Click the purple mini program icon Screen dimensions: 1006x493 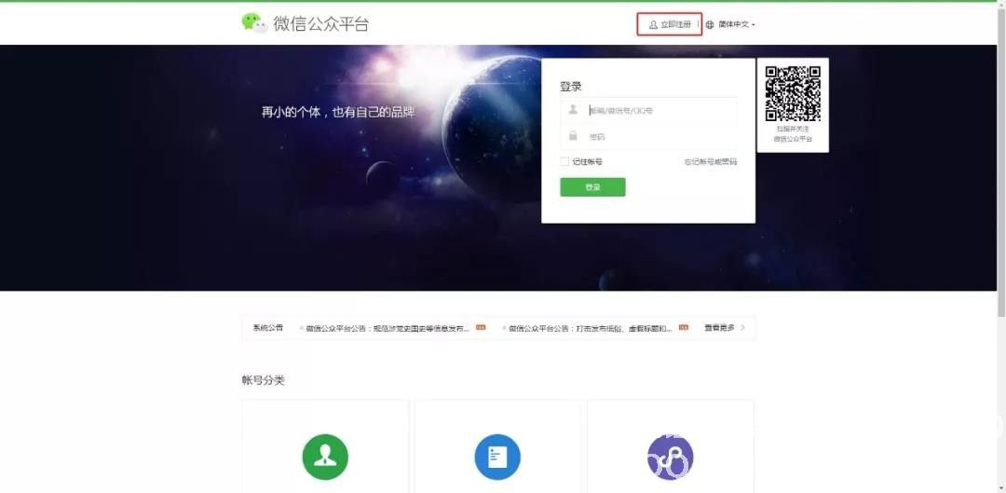[x=670, y=457]
